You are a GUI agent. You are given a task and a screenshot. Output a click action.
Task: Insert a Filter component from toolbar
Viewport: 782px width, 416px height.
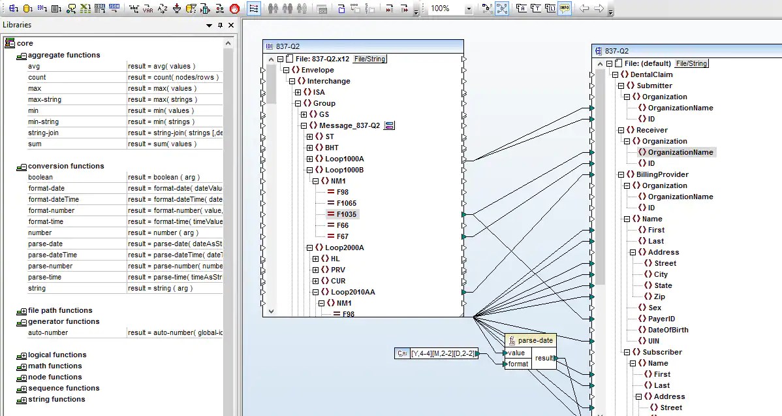(177, 8)
